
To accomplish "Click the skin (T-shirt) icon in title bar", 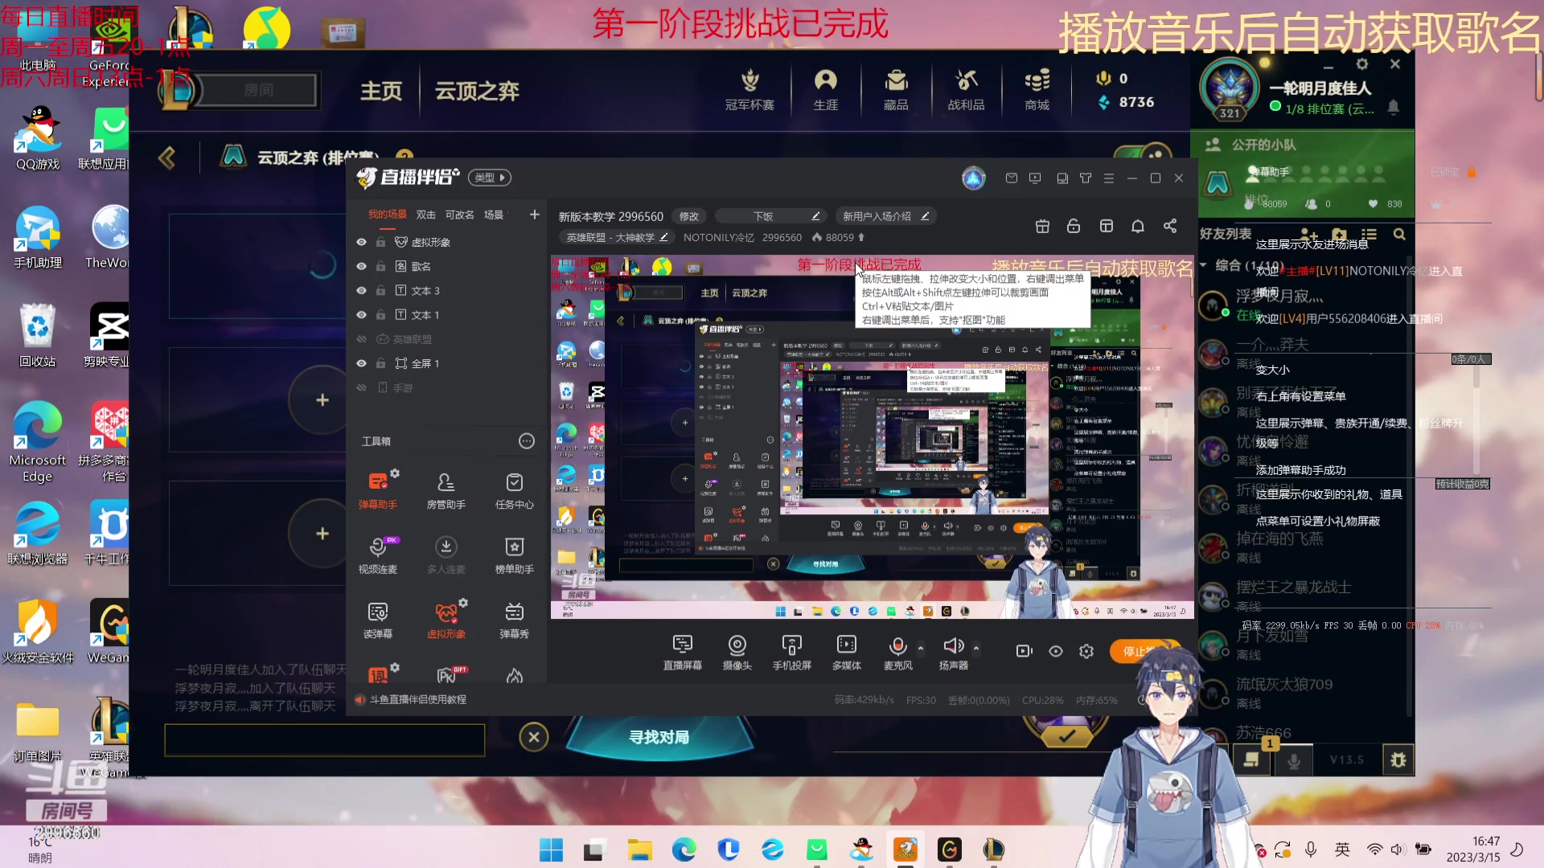I will [1086, 178].
